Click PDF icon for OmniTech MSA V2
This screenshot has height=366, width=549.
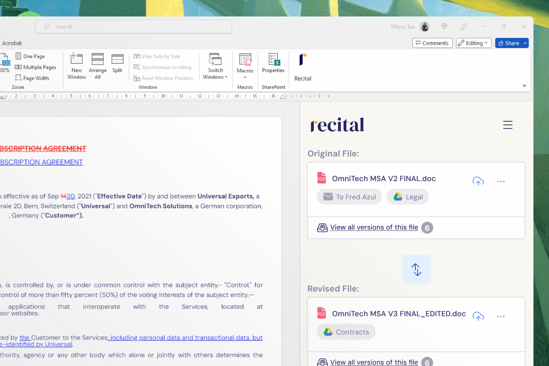pyautogui.click(x=322, y=178)
